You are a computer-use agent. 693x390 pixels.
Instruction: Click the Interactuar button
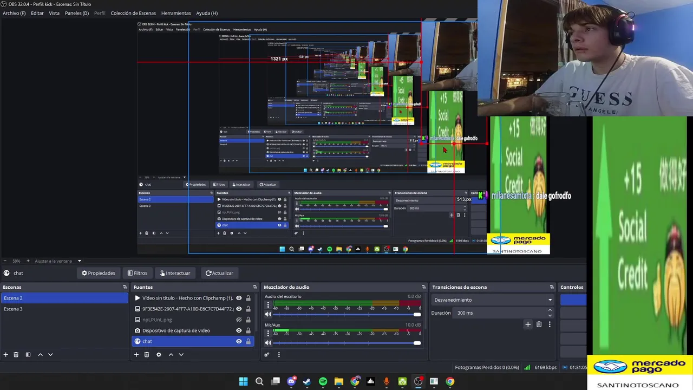click(175, 273)
